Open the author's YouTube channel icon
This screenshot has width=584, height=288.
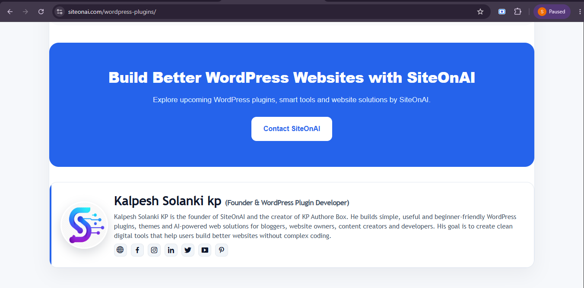tap(205, 250)
